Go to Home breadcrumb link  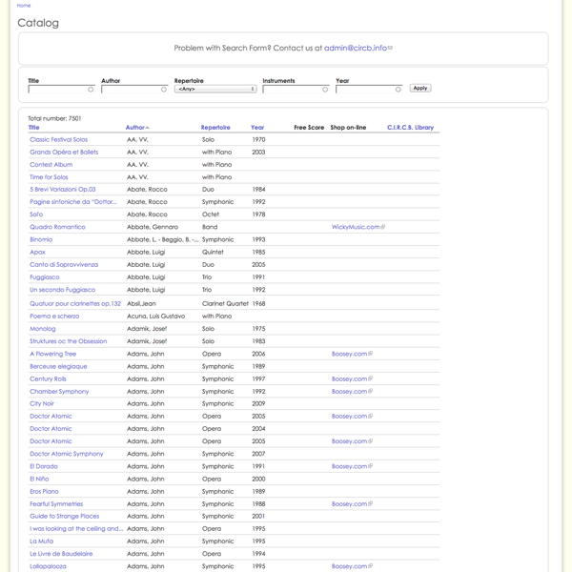pyautogui.click(x=24, y=6)
